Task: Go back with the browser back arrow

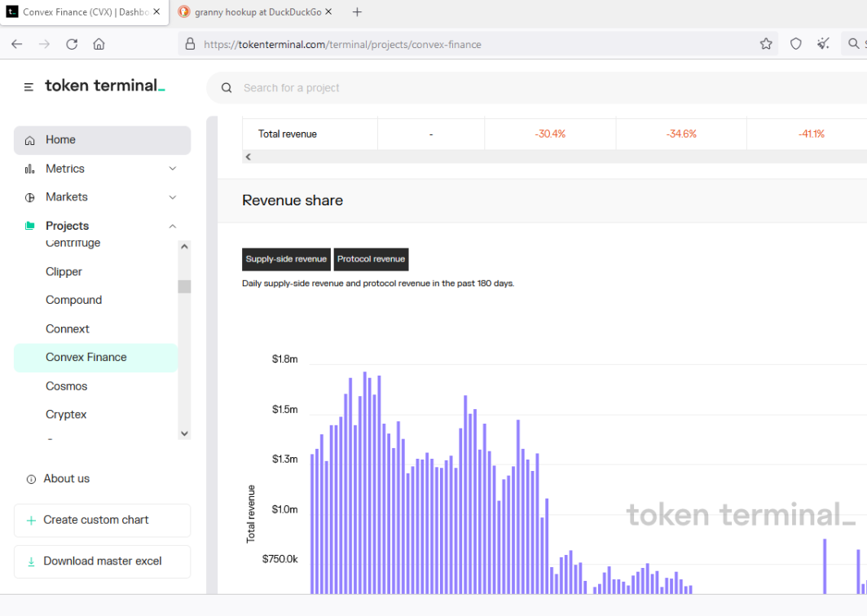Action: point(16,44)
